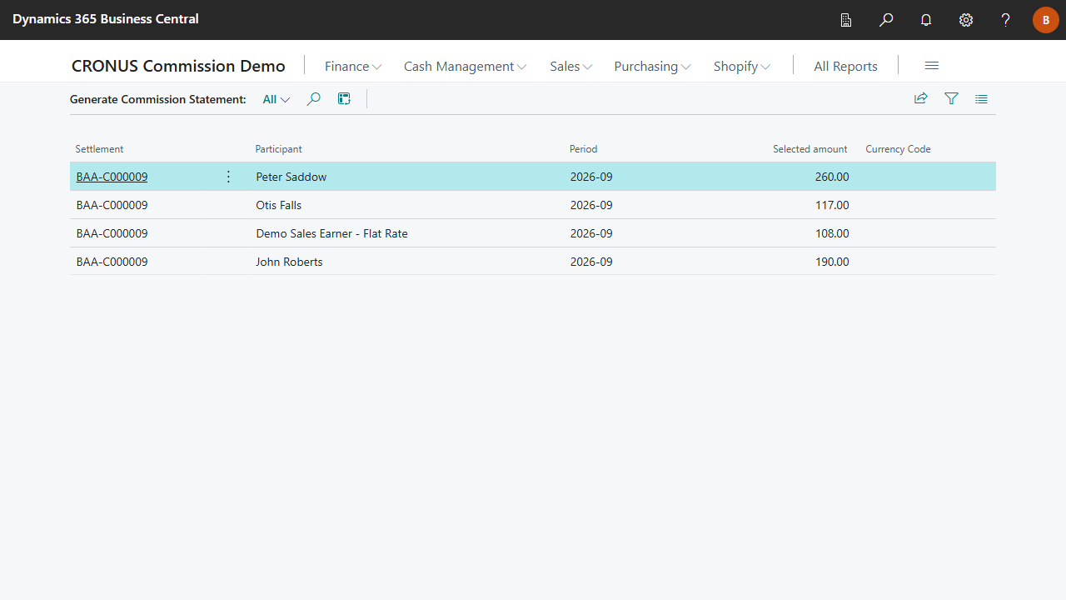The height and width of the screenshot is (600, 1066).
Task: Click the Share icon above the list
Action: [921, 98]
